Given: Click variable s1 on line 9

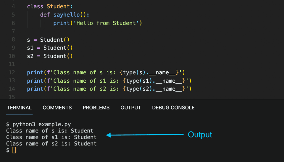Looking at the screenshot, I should coord(30,48).
